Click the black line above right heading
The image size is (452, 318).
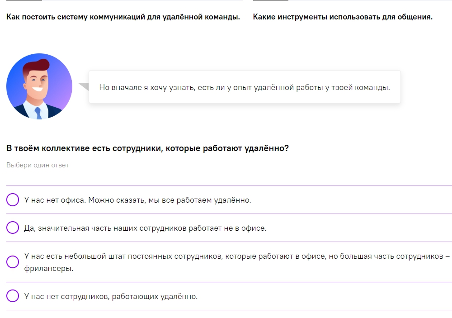point(270,0)
